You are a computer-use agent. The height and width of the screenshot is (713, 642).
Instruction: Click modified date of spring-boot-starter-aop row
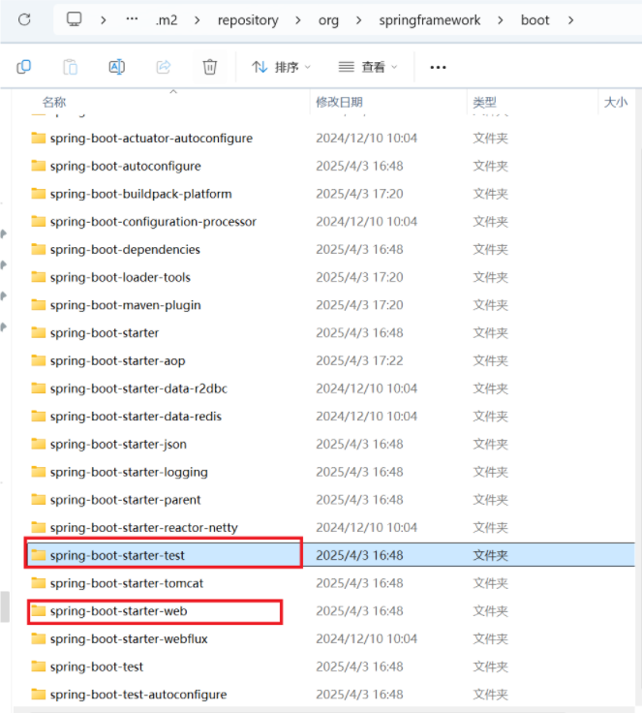[359, 360]
